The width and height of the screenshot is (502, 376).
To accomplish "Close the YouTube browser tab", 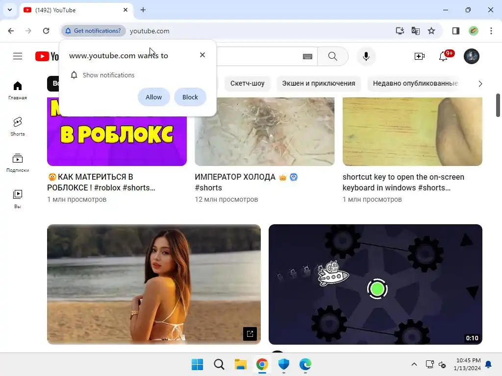I will [125, 10].
